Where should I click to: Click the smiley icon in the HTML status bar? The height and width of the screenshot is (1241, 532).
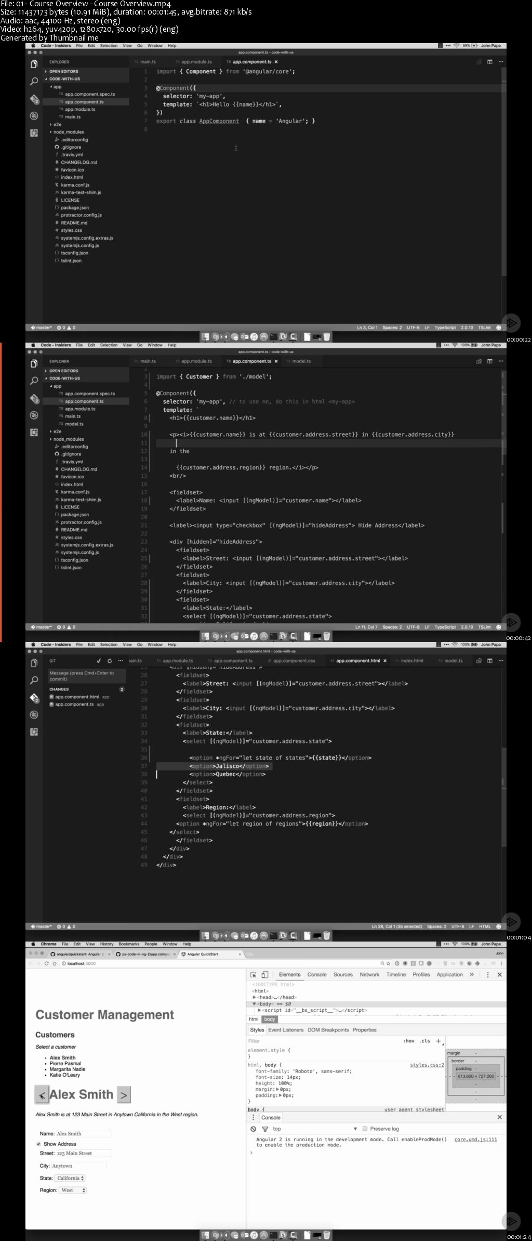pyautogui.click(x=499, y=926)
